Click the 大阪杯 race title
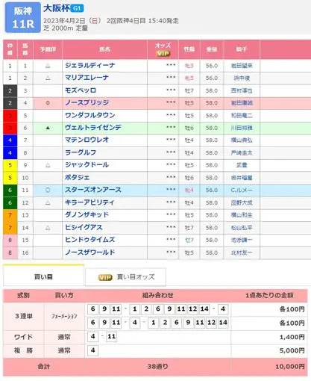Viewport: 311px width, 381px height. [x=57, y=8]
